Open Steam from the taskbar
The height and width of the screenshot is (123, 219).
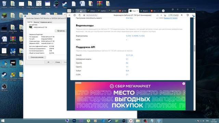[x=109, y=121]
